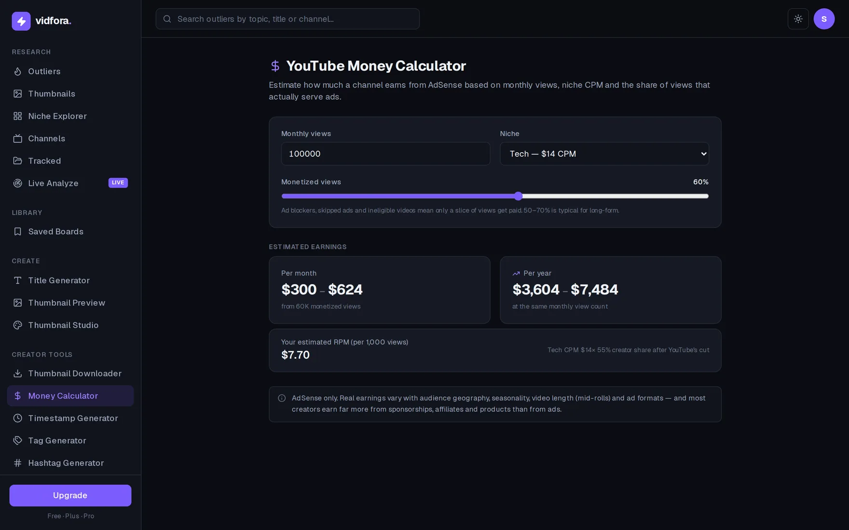Screen dimensions: 849x530
Task: Open the Channels section
Action: click(x=70, y=139)
